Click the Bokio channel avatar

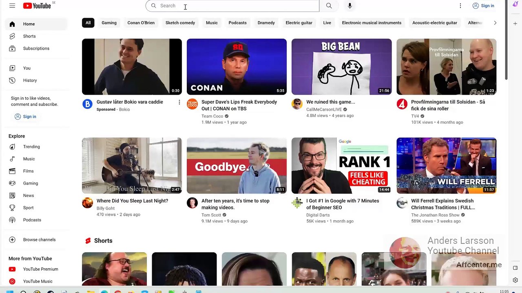[x=87, y=104]
